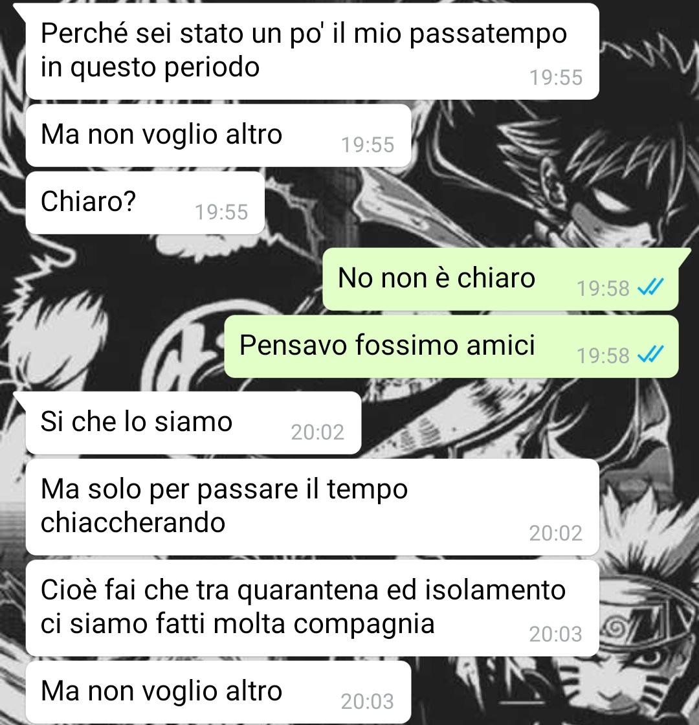Image resolution: width=699 pixels, height=725 pixels.
Task: Tap the 20:02 timestamp on 'Si che lo siamo'
Action: (x=318, y=432)
